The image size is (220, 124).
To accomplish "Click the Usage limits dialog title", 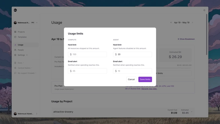I will pos(76,34).
